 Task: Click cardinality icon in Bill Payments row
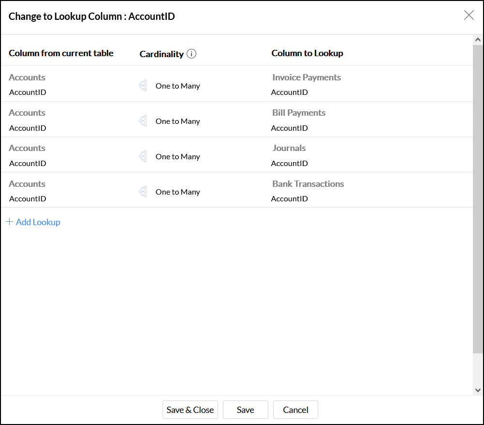[x=143, y=121]
